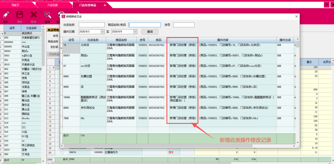Click the 商品名称/条码 input field

point(144,25)
